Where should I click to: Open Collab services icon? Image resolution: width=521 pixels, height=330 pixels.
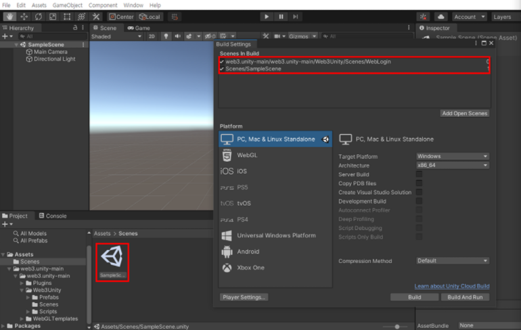(x=423, y=17)
